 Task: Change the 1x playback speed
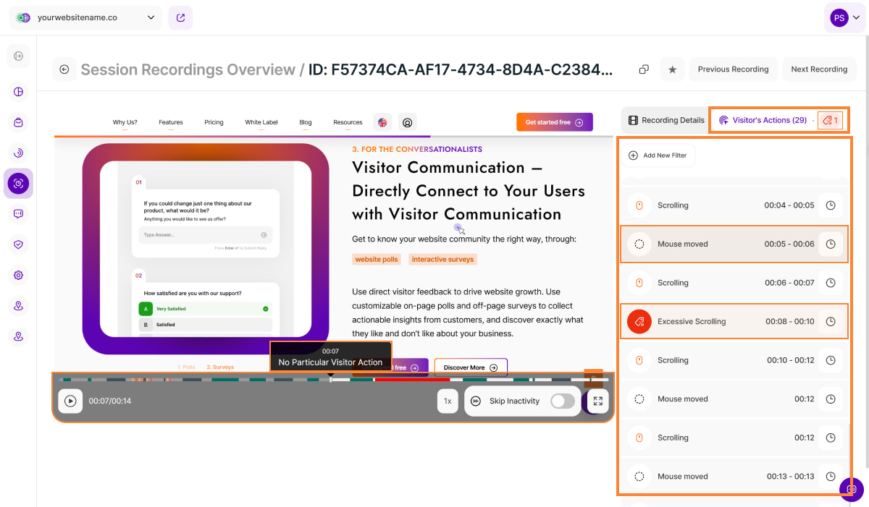448,401
